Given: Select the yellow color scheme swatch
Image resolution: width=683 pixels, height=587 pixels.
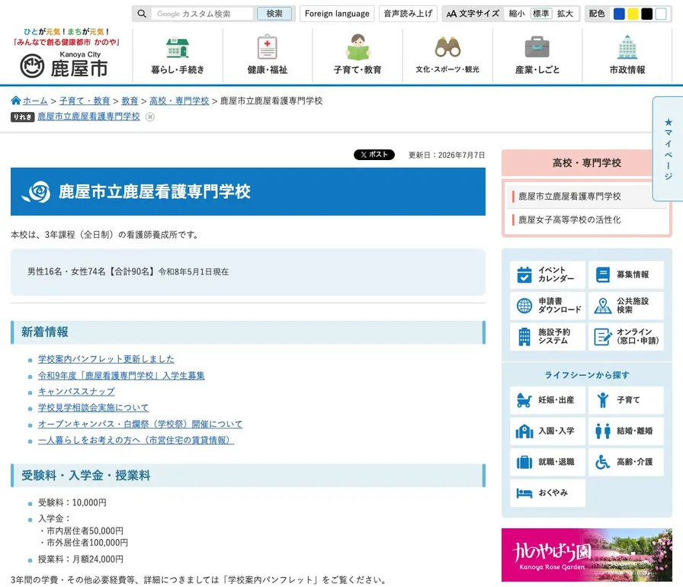Looking at the screenshot, I should click(633, 14).
